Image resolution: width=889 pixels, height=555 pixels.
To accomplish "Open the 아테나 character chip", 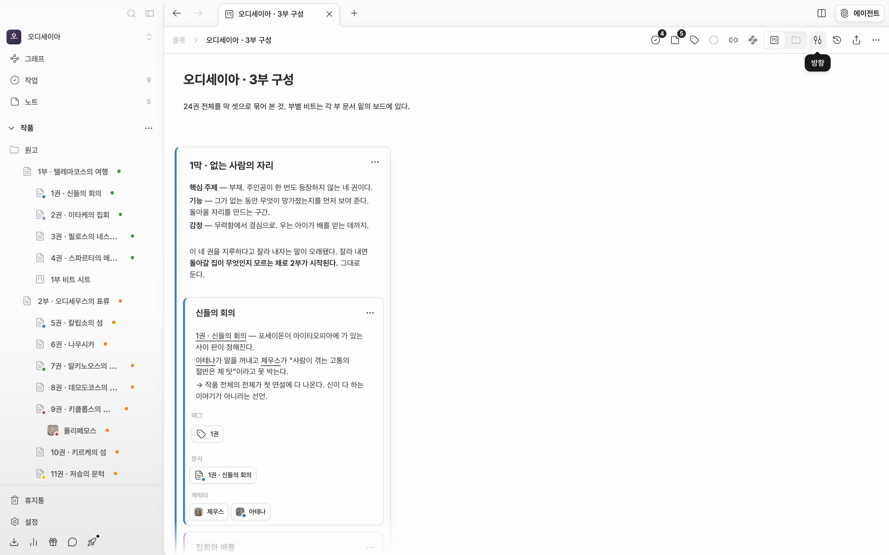I will (x=251, y=512).
